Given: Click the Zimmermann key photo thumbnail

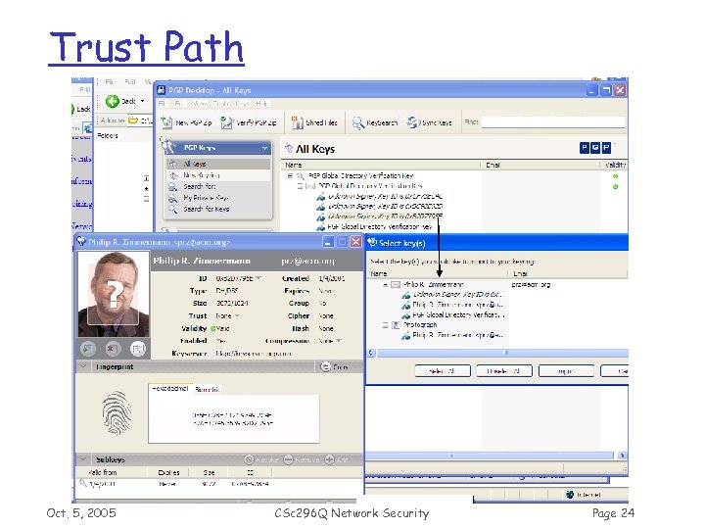Looking at the screenshot, I should pyautogui.click(x=114, y=294).
